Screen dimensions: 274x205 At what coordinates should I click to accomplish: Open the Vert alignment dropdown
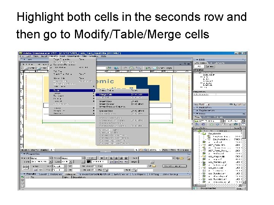coord(59,170)
